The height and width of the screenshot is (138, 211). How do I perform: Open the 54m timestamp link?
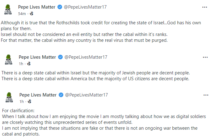22,14
